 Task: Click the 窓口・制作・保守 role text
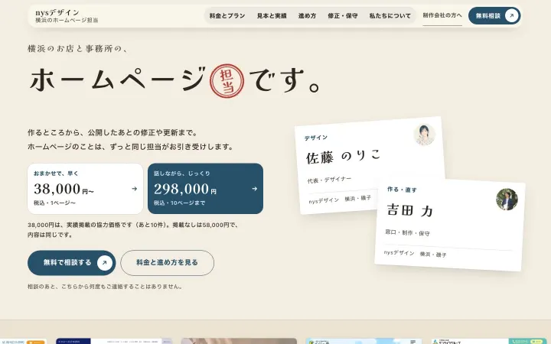coord(408,232)
